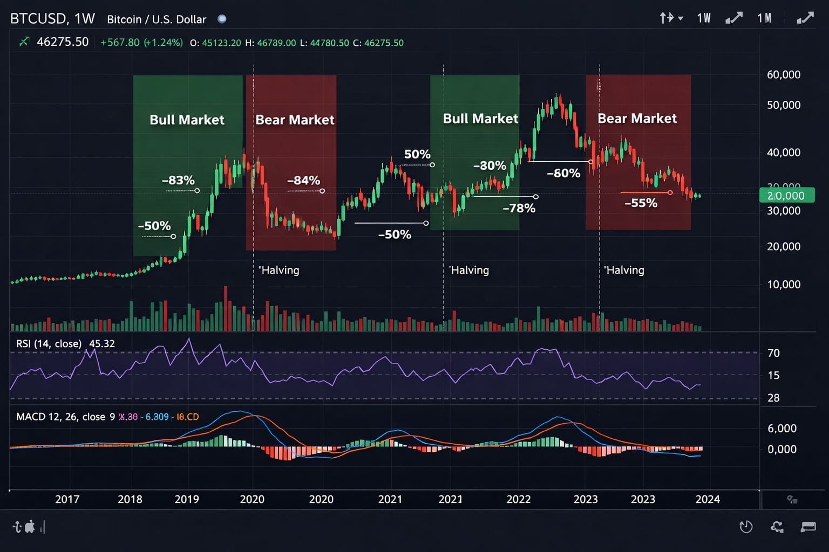Click the sync icon next to the clock icon
Viewport: 829px width, 552px height.
[x=777, y=527]
